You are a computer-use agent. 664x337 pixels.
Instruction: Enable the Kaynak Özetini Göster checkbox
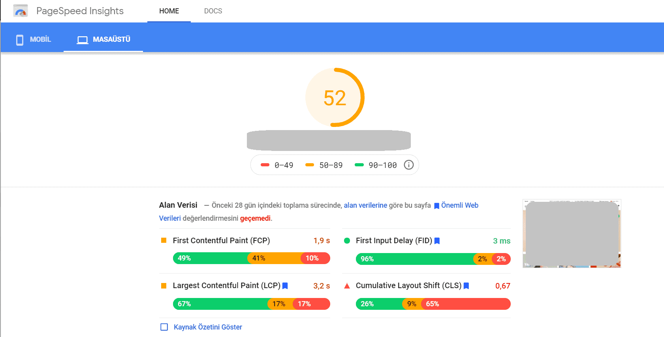coord(164,327)
